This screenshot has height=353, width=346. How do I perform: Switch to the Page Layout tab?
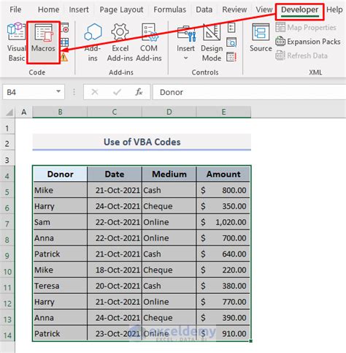121,10
